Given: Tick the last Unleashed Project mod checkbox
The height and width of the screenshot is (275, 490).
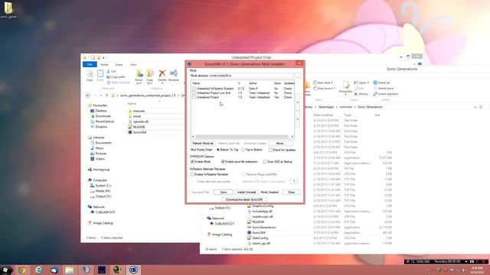Looking at the screenshot, I should point(194,97).
